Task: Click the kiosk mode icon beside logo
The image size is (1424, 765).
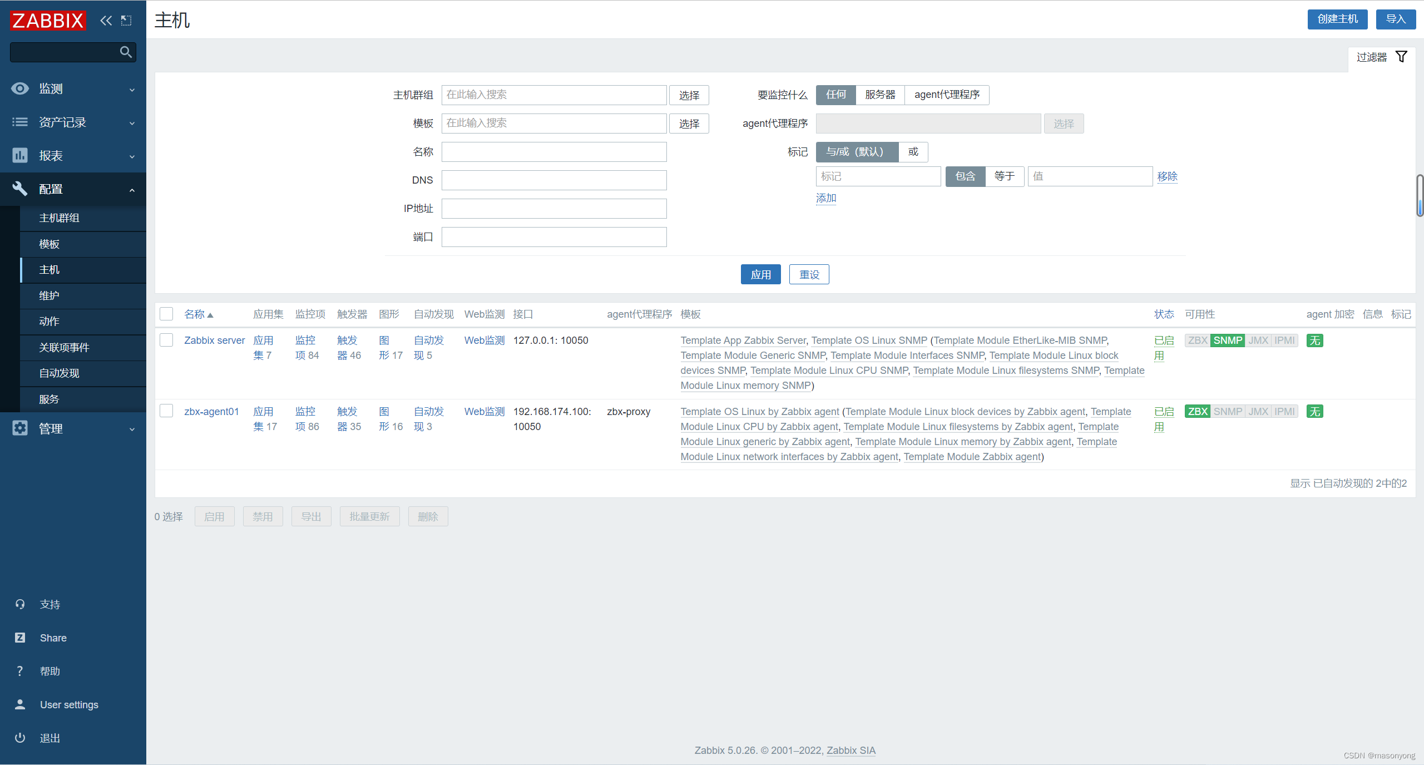Action: point(126,21)
